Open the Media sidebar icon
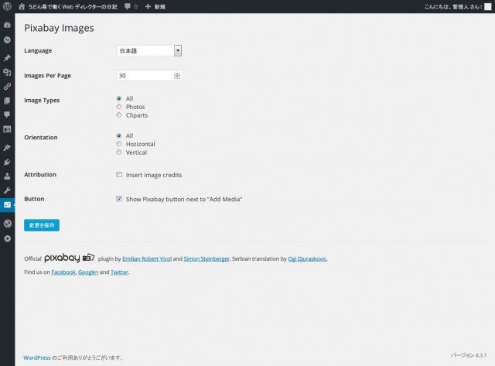Viewport: 495px width, 366px height. [x=7, y=72]
